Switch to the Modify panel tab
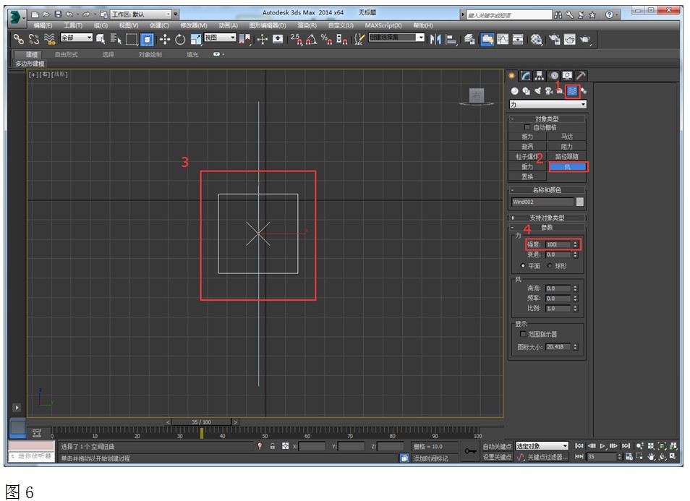Screen dimensions: 690x501 point(525,76)
